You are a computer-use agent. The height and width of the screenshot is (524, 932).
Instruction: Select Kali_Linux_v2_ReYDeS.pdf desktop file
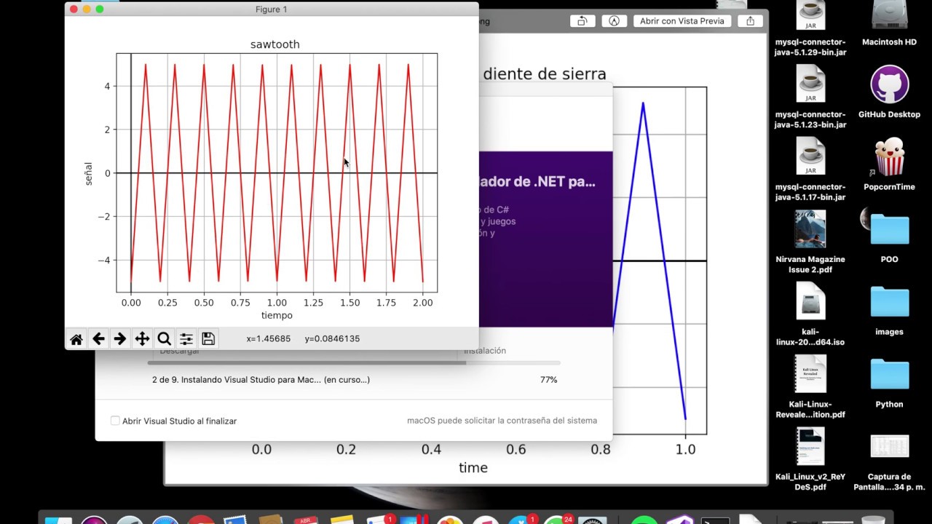click(x=810, y=458)
